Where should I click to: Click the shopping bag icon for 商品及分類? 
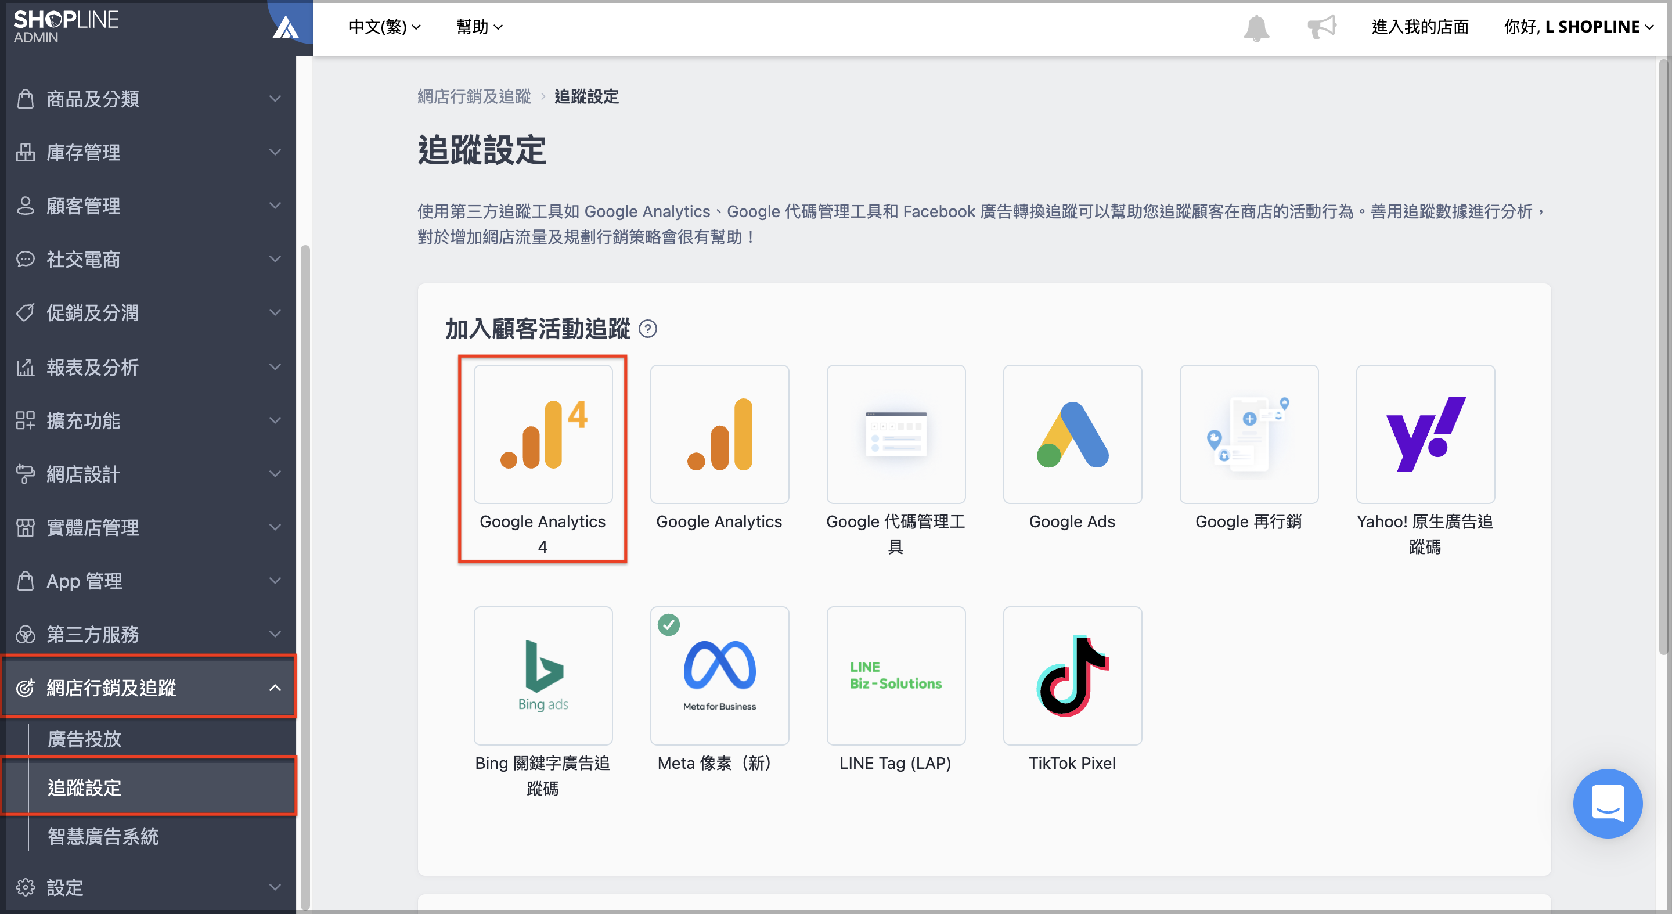click(x=26, y=99)
